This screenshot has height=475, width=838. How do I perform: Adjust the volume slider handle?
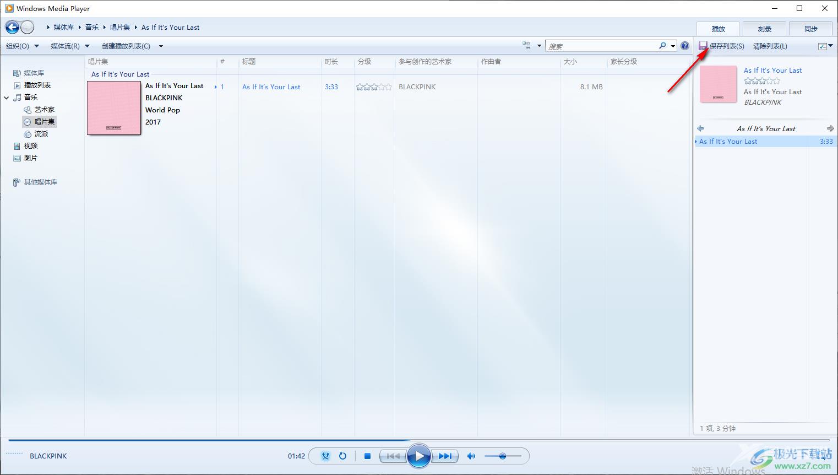[x=502, y=456]
